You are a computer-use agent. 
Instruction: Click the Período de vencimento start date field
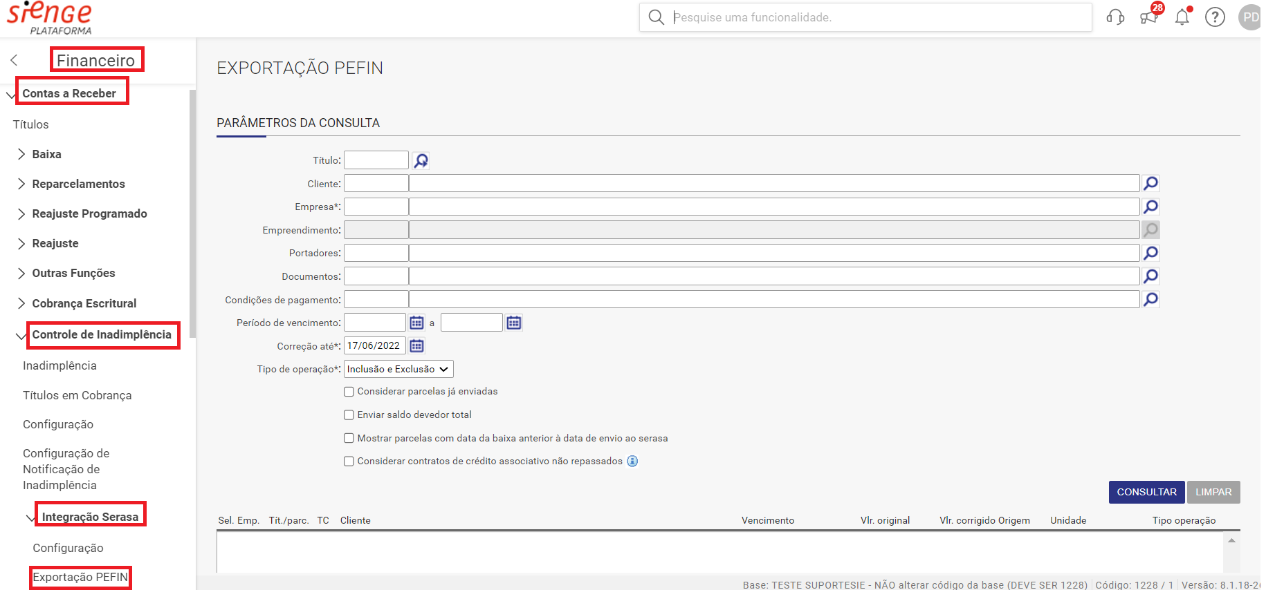click(x=375, y=323)
